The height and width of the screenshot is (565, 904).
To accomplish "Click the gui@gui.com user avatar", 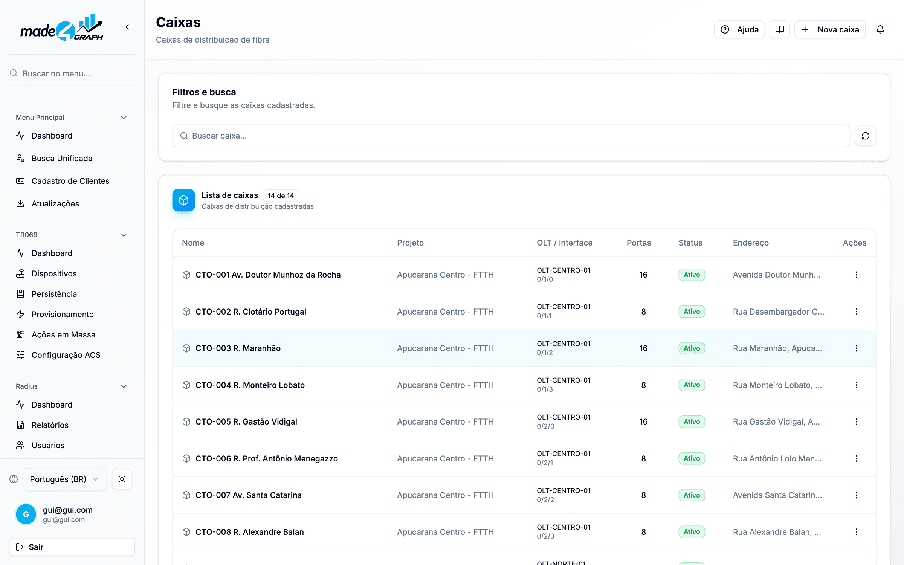I will coord(26,514).
